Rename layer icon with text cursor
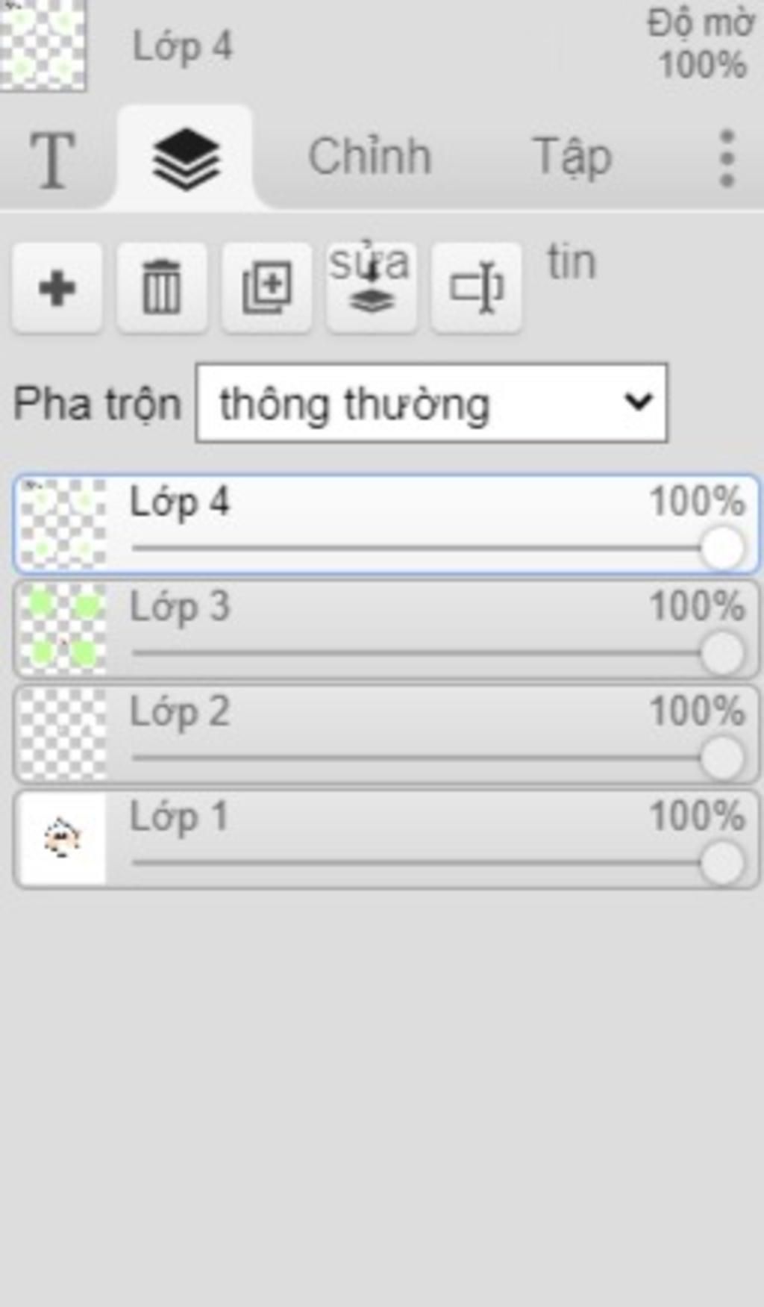 (476, 287)
